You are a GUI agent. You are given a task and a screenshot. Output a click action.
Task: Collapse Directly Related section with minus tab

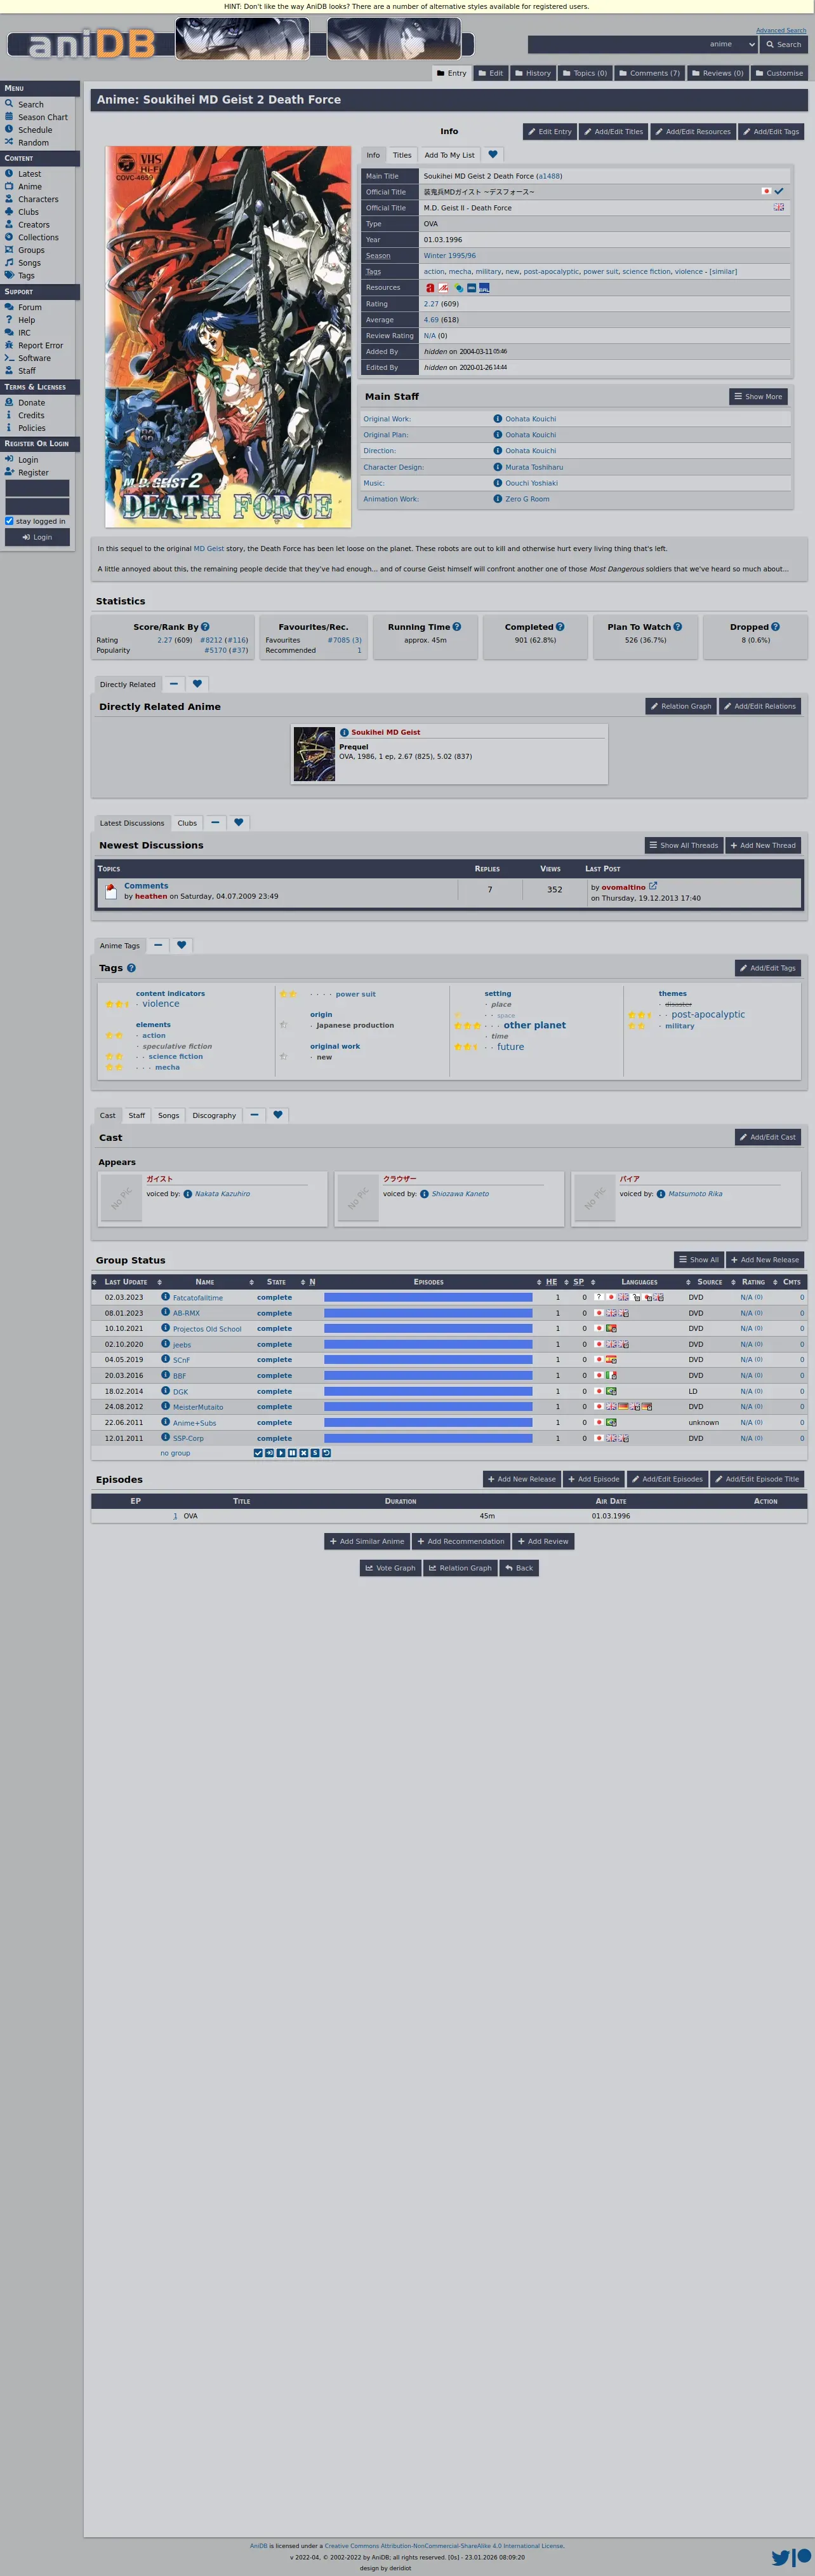tap(174, 684)
